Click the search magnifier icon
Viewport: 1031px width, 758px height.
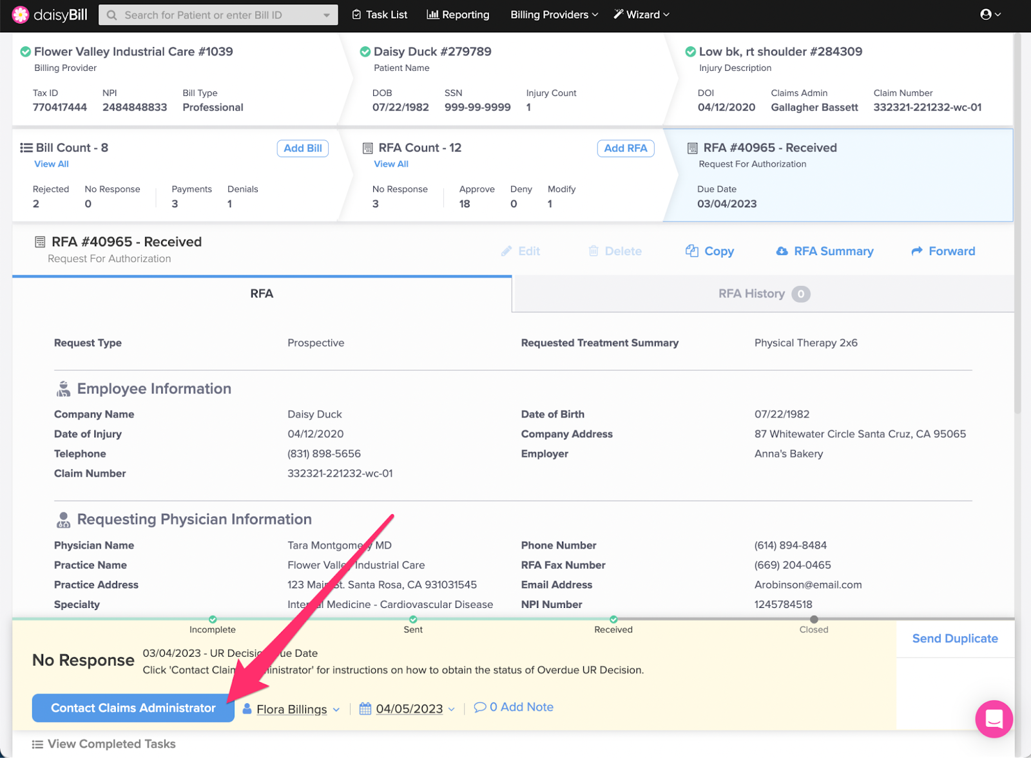click(111, 15)
